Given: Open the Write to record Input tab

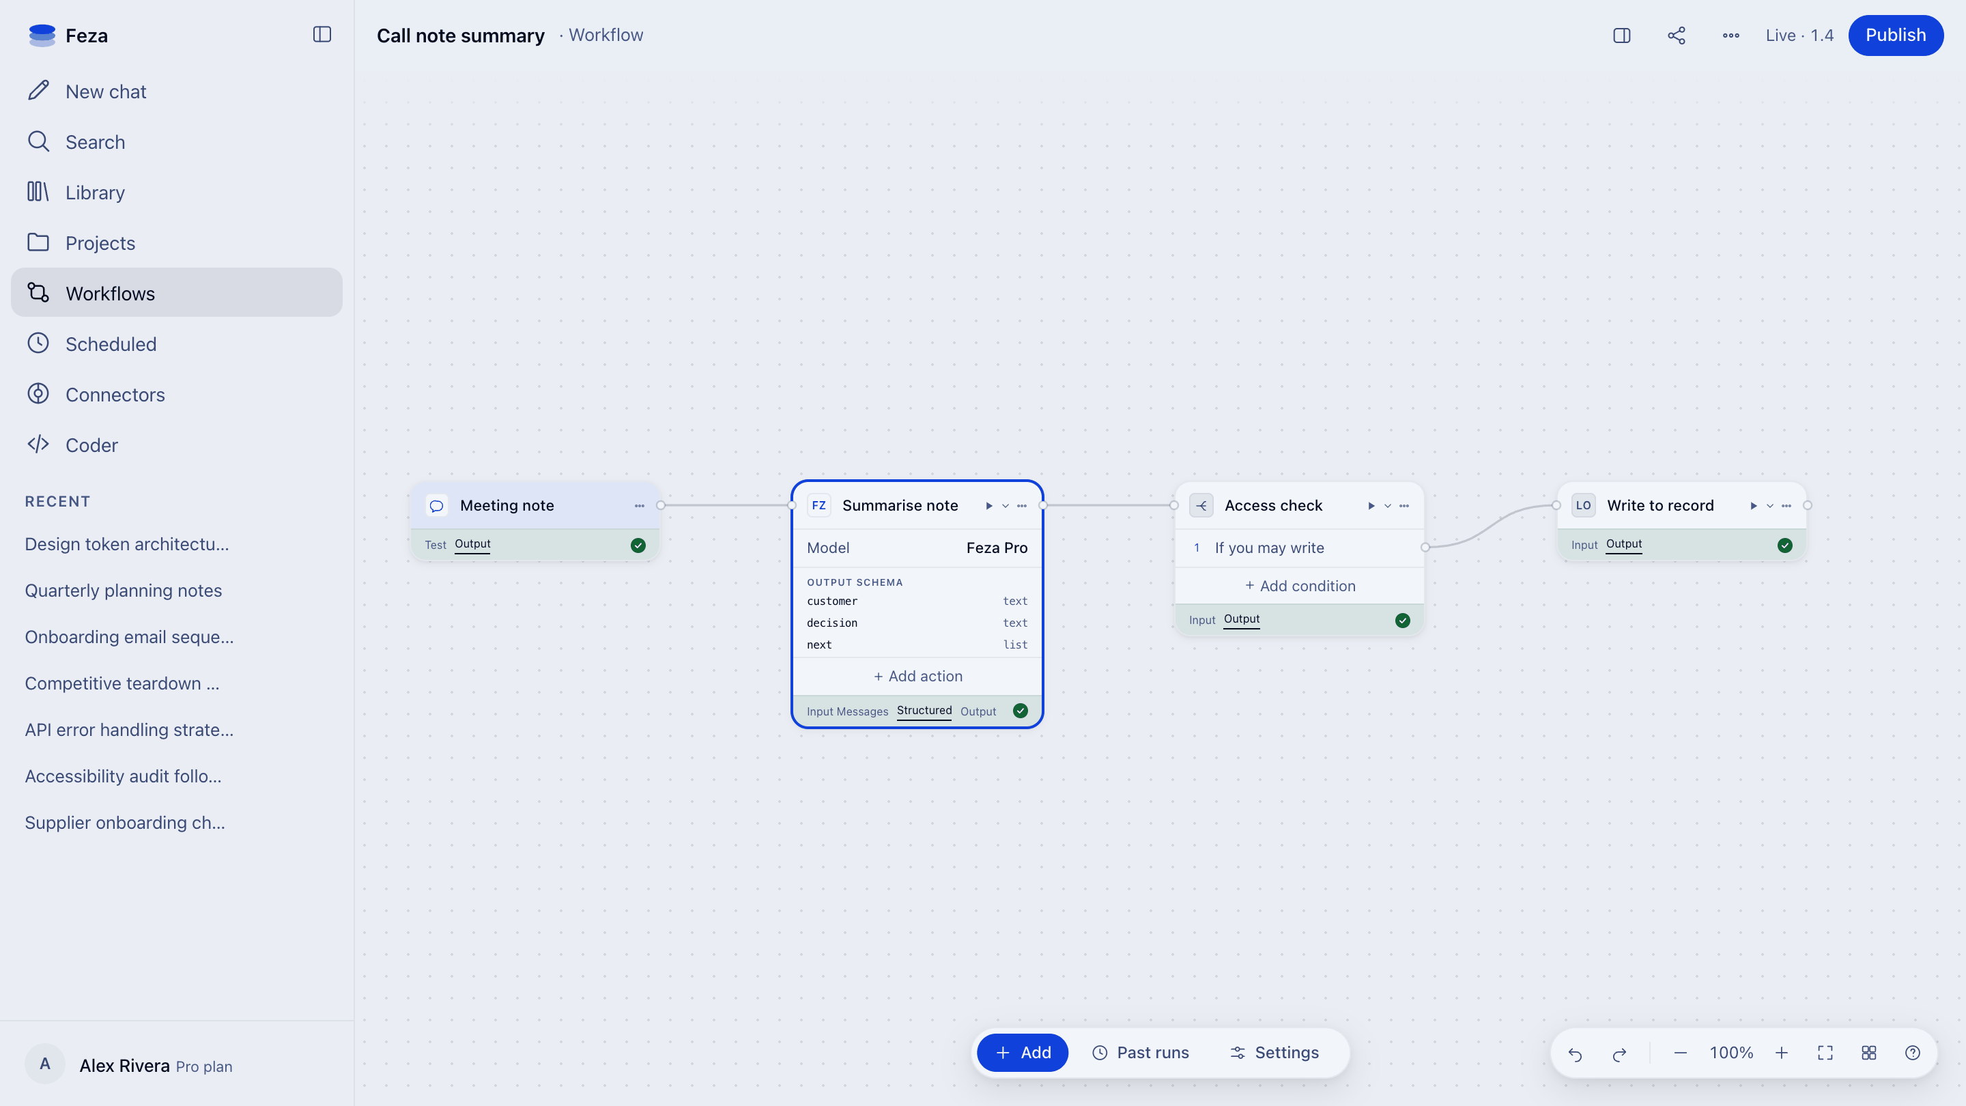Looking at the screenshot, I should coord(1584,545).
